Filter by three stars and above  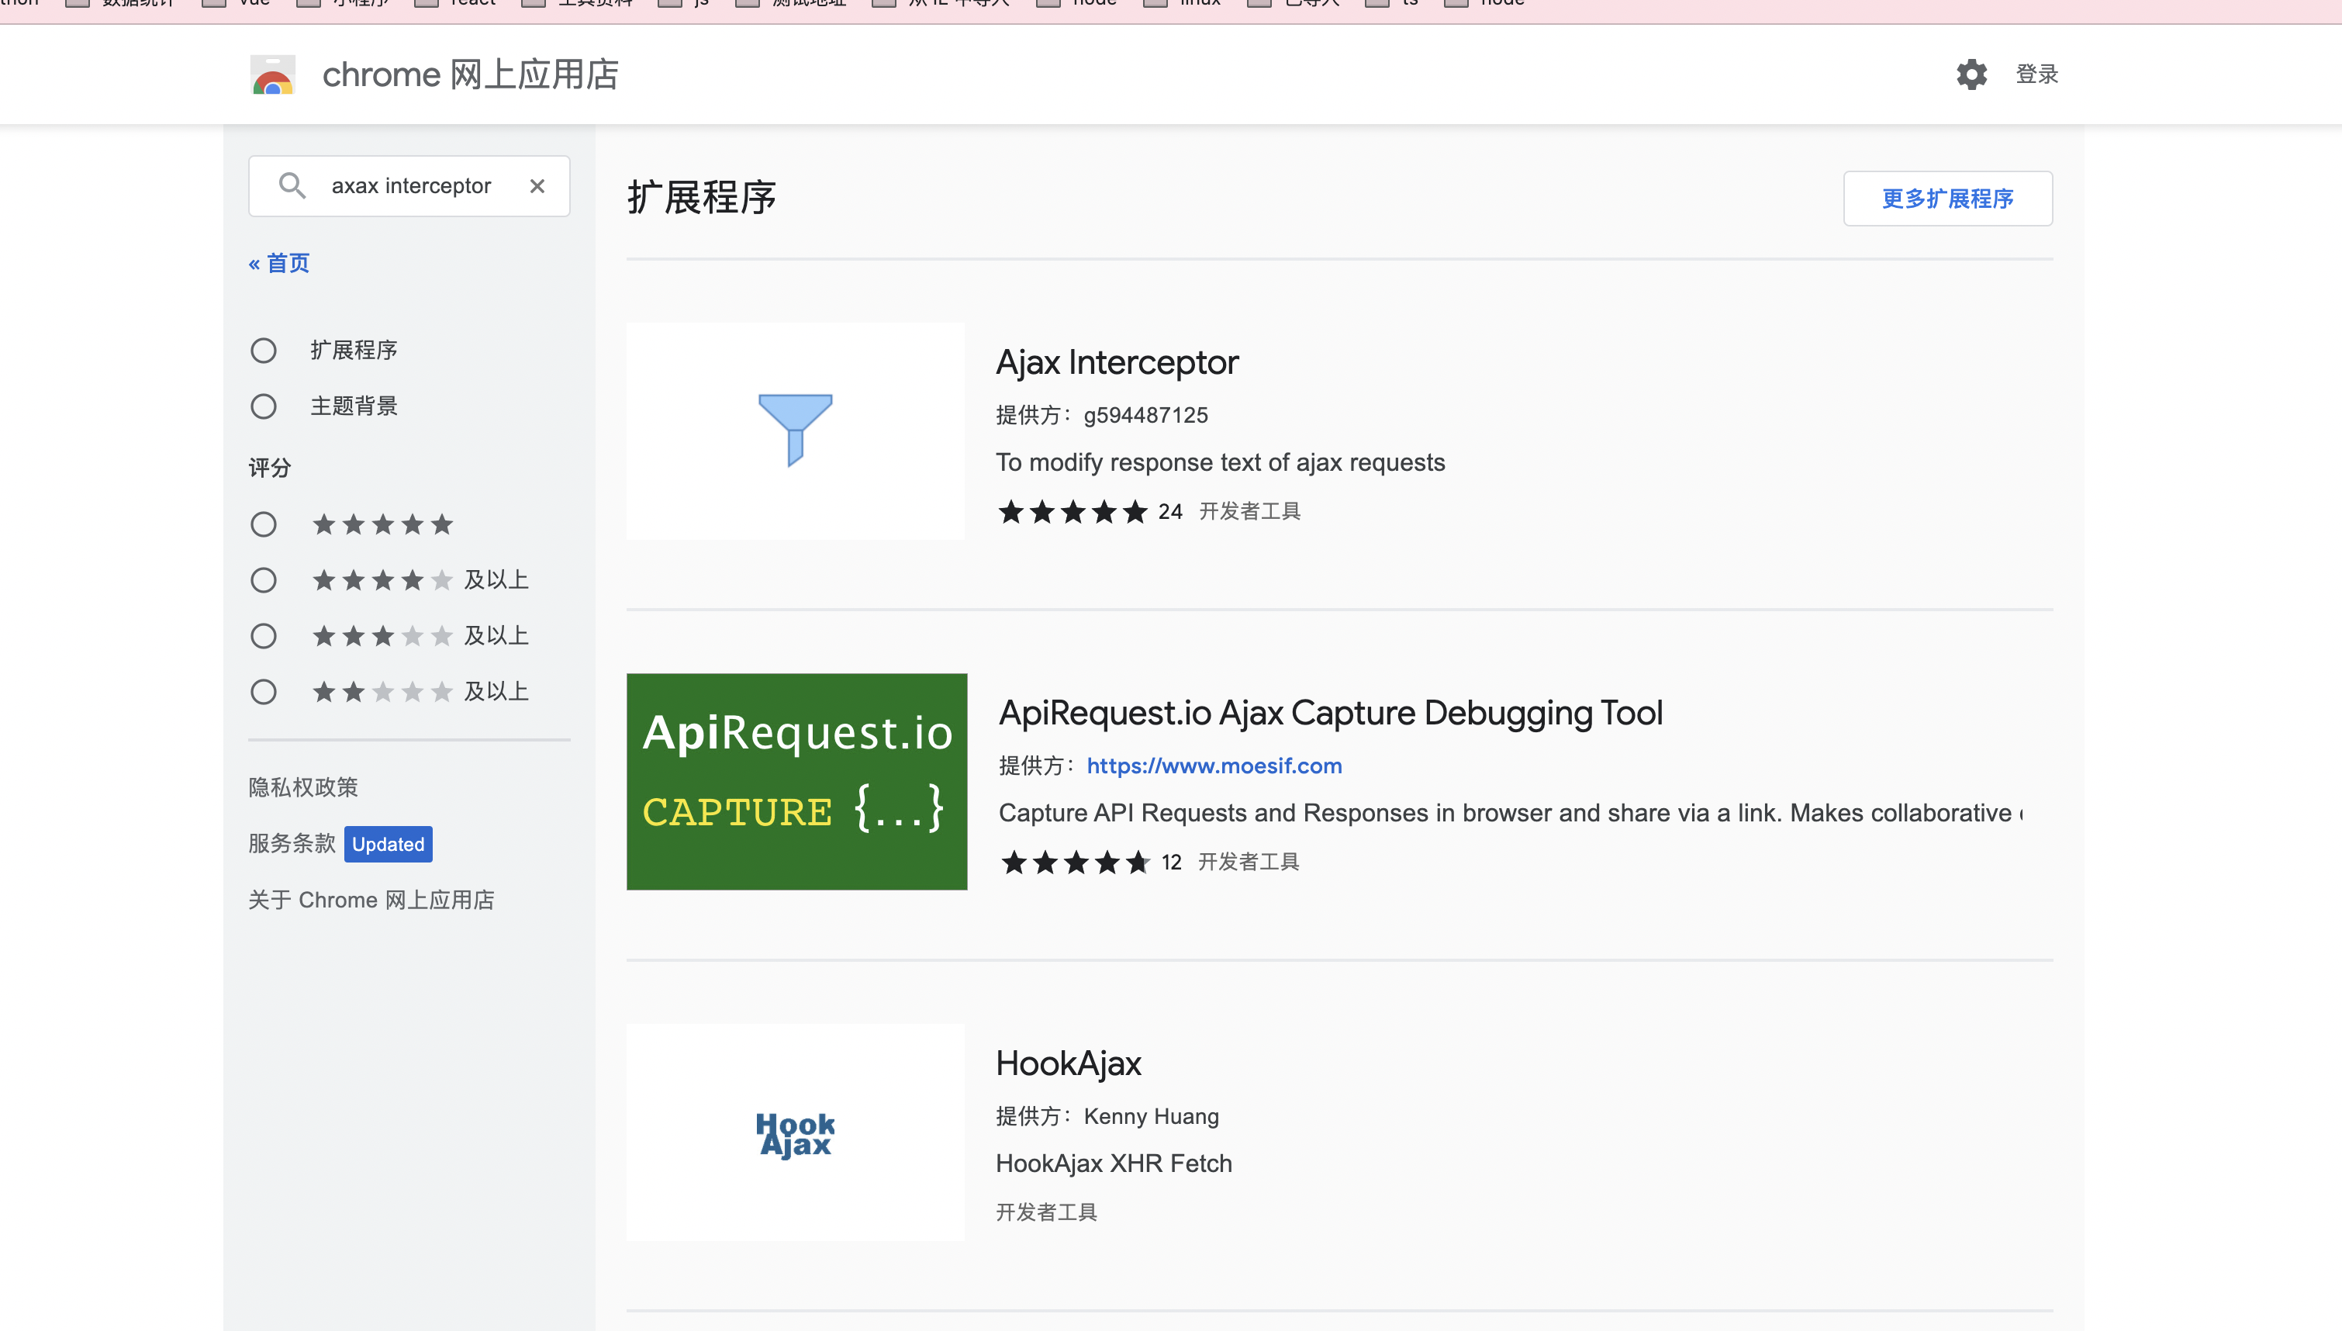click(263, 635)
